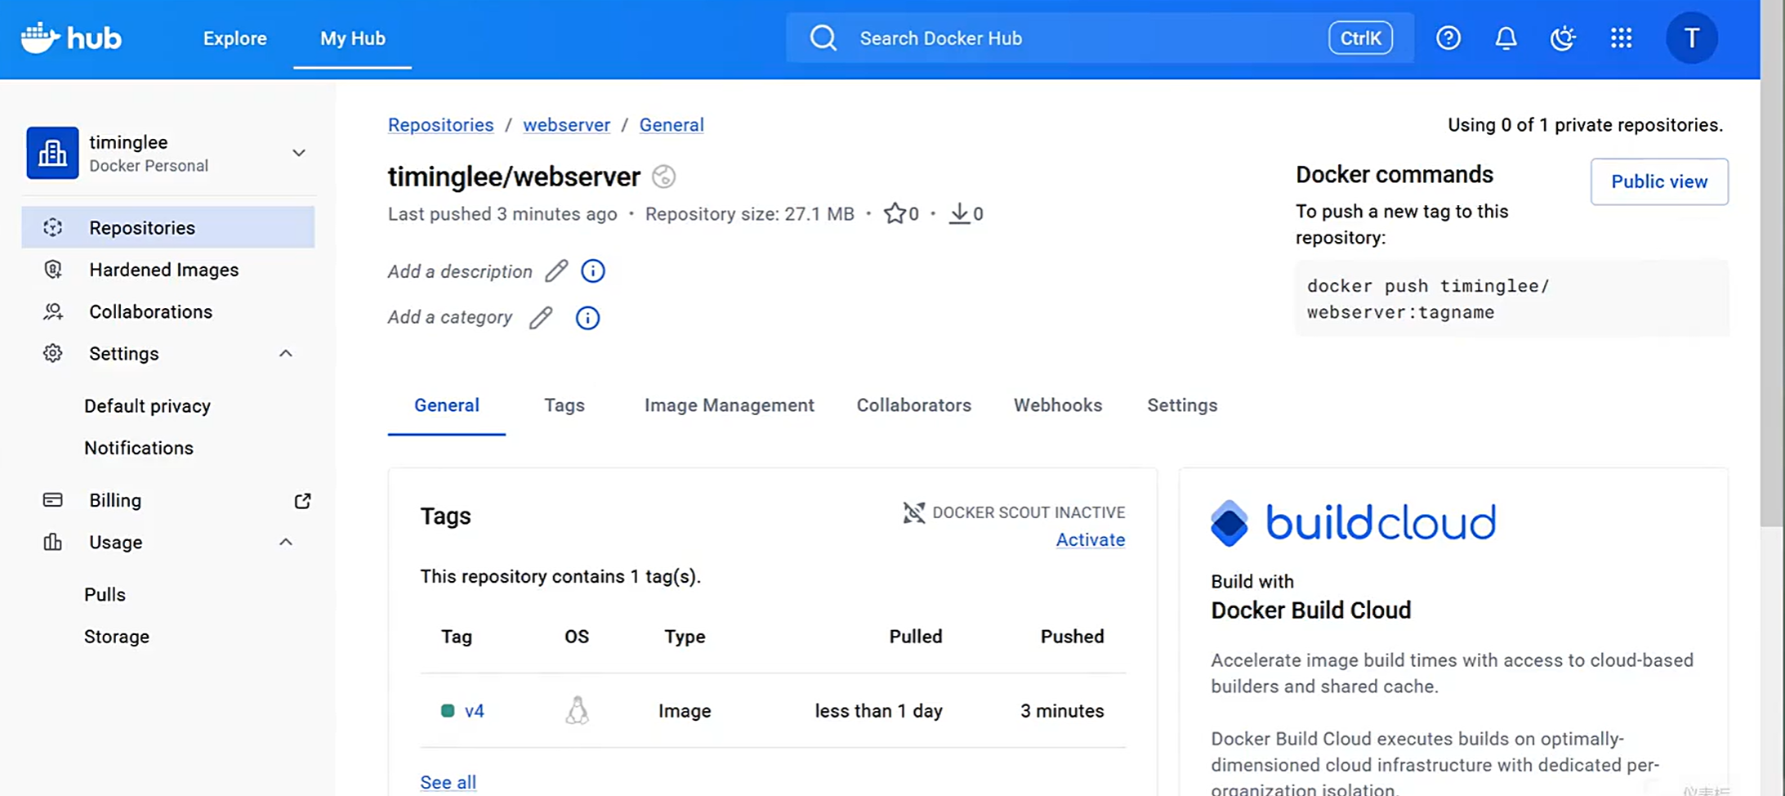This screenshot has width=1785, height=796.
Task: Toggle the dark mode moon icon
Action: 1563,38
